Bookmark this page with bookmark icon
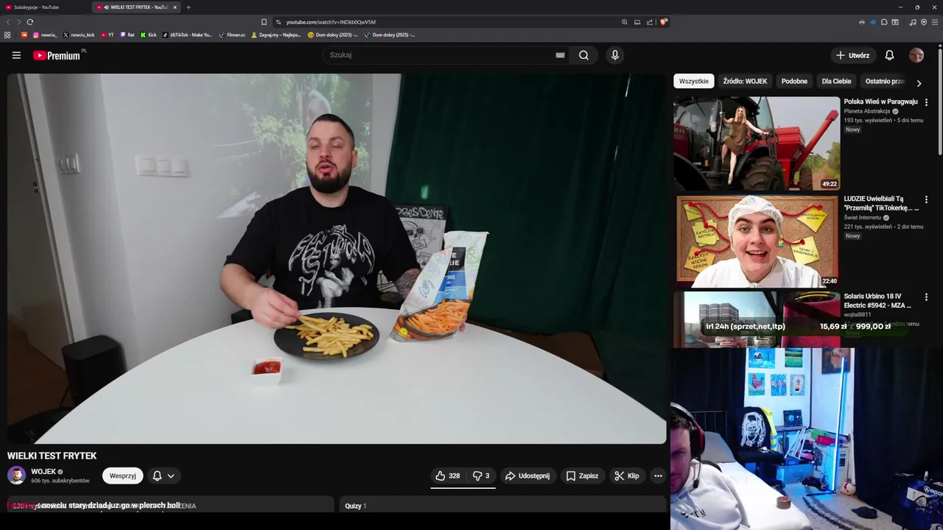Viewport: 943px width, 530px height. tap(264, 22)
